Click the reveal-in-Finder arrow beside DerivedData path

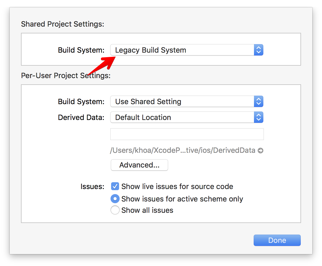coord(260,151)
